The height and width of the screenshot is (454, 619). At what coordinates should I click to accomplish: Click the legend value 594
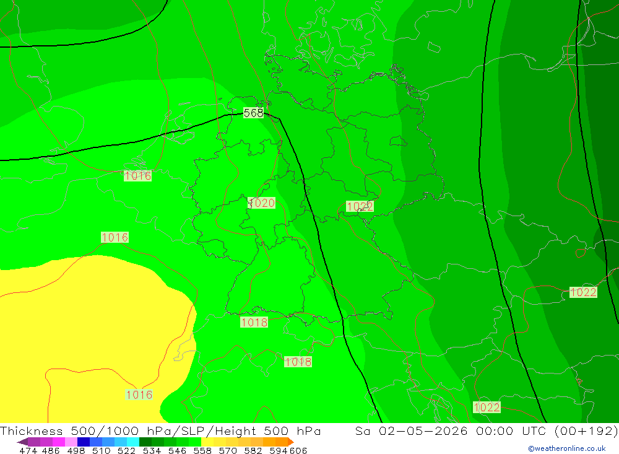279,450
